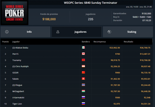Screen dimensions: 155x107
Task: Click the Mexico flag for Aliaksei Boika
Action: (x=83, y=47)
